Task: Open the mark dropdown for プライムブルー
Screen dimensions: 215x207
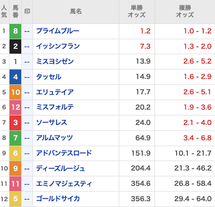Action: tap(27, 31)
